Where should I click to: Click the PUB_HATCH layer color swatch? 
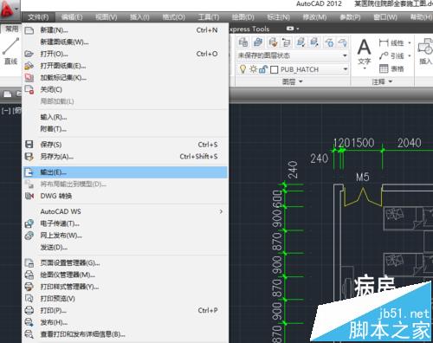(x=274, y=69)
